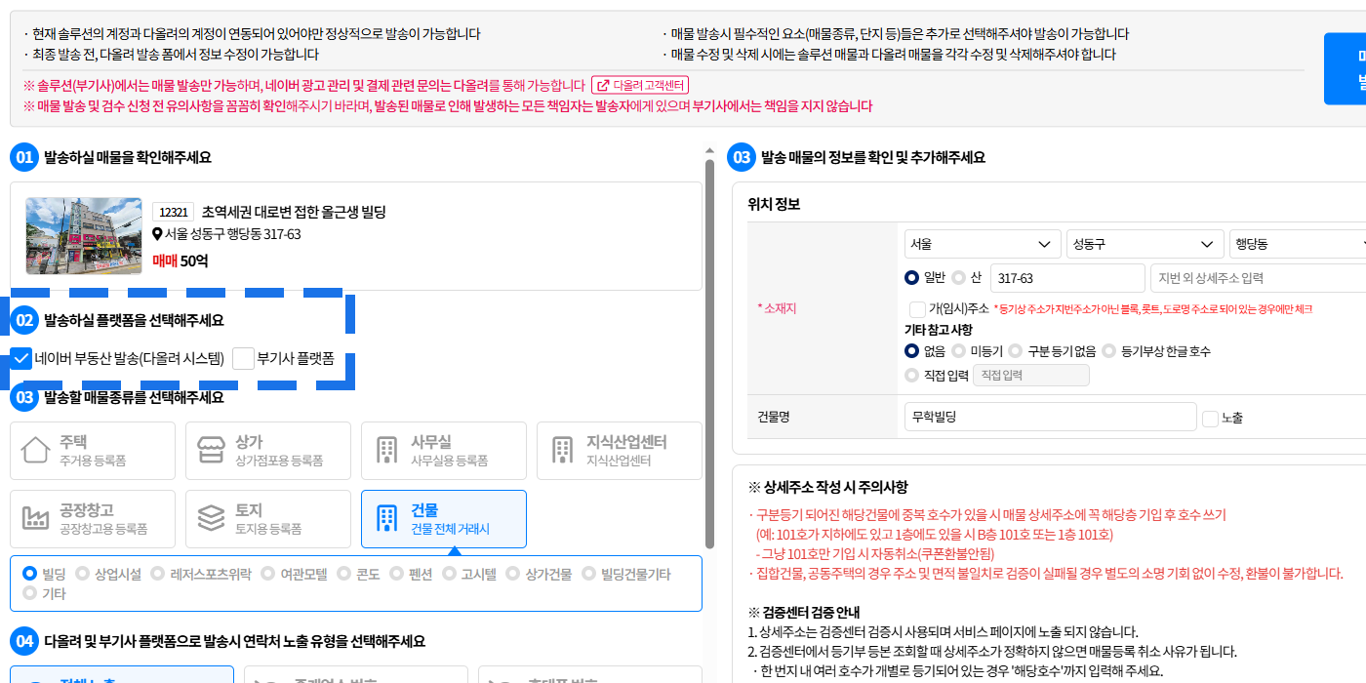Check the 가(임시)주소 checkbox

916,308
